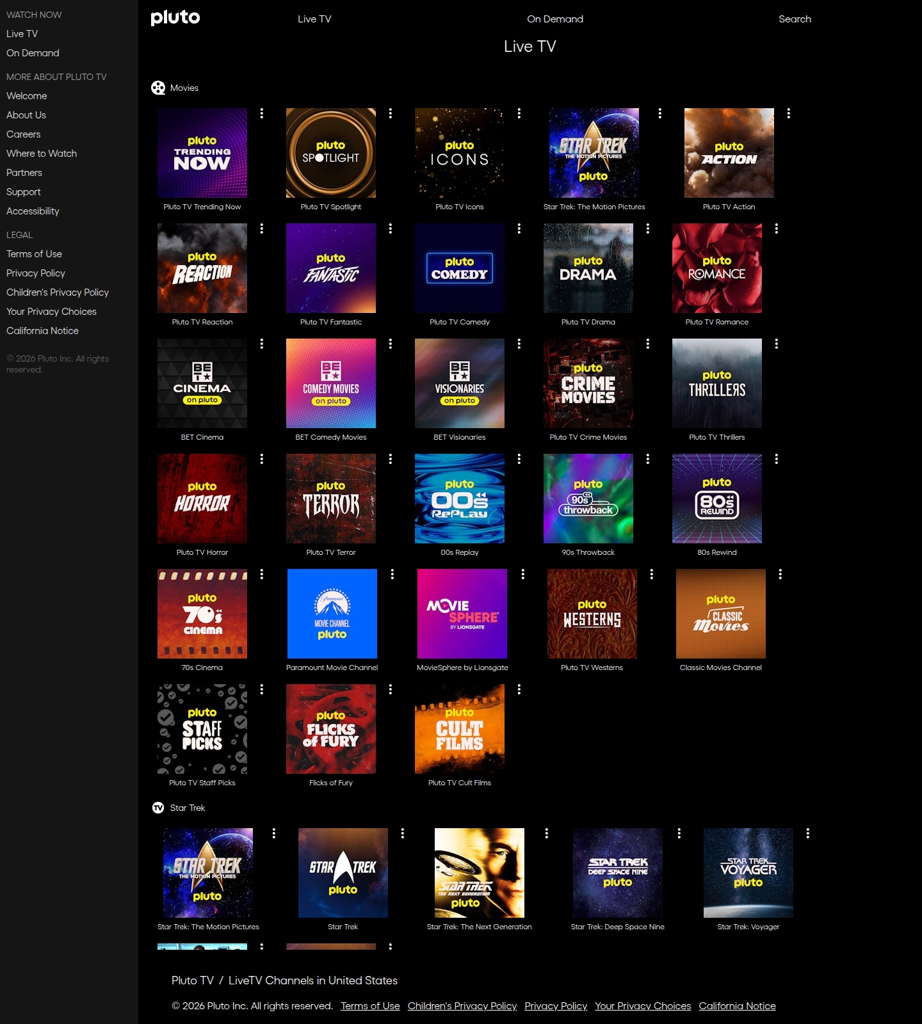This screenshot has height=1024, width=922.
Task: Click the Pluto logo in header
Action: pyautogui.click(x=175, y=18)
